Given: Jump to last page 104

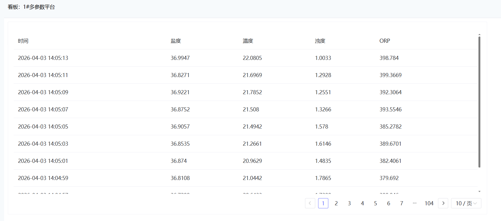Looking at the screenshot, I should coord(429,203).
